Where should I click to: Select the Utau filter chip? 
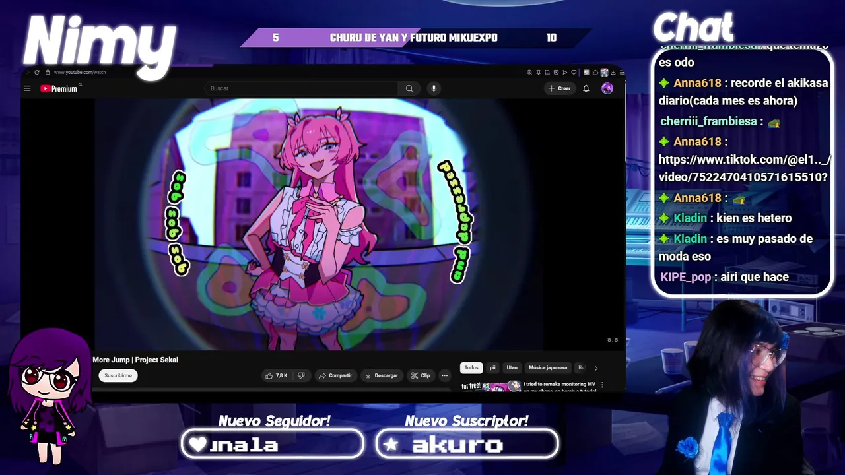512,367
